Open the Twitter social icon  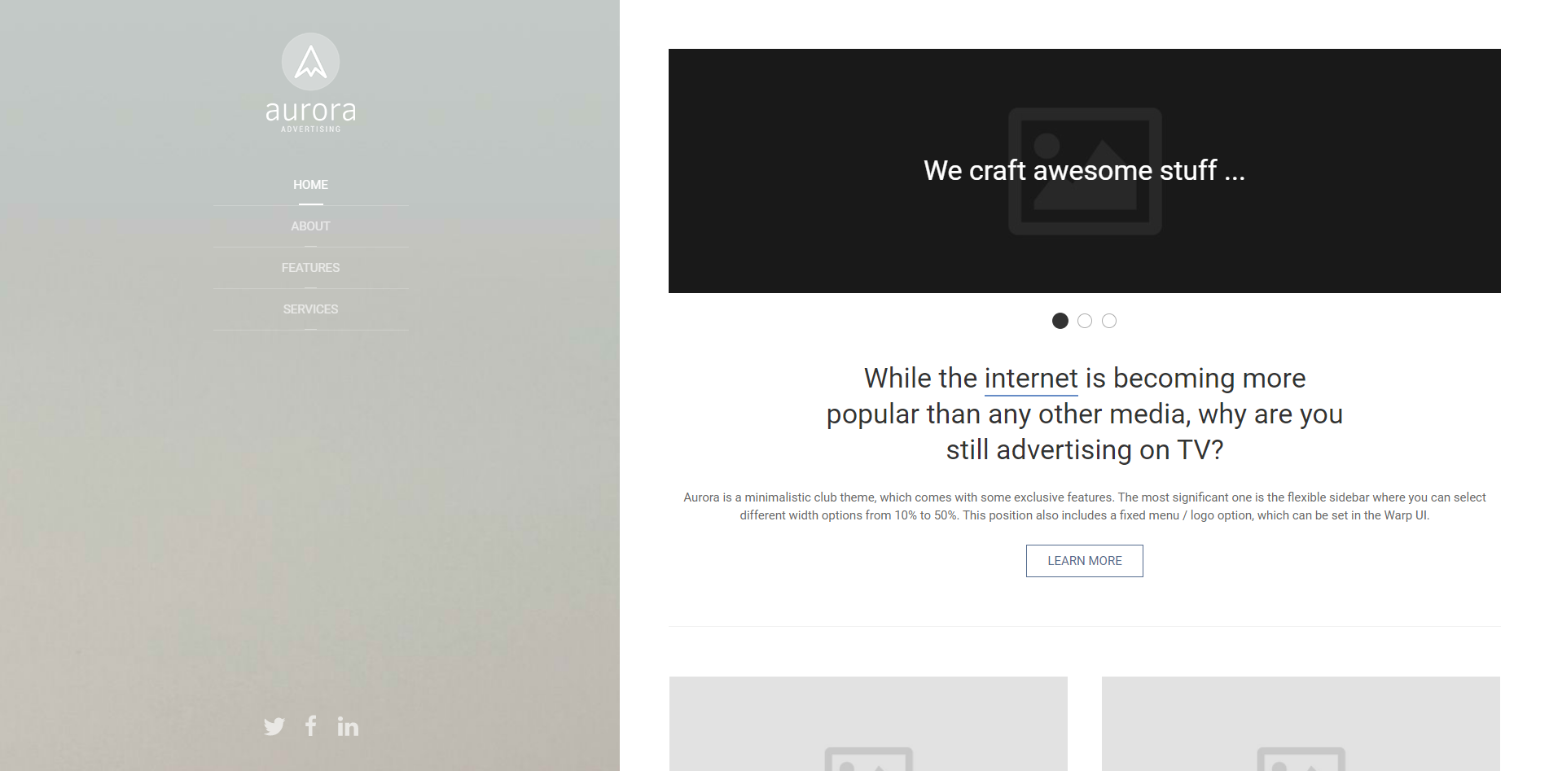[x=274, y=726]
